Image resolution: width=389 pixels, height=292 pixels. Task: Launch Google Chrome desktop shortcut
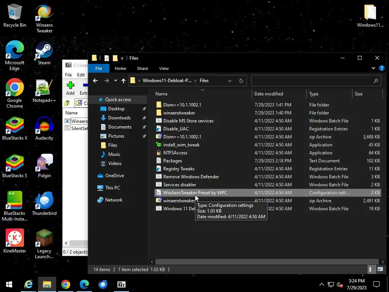[15, 94]
